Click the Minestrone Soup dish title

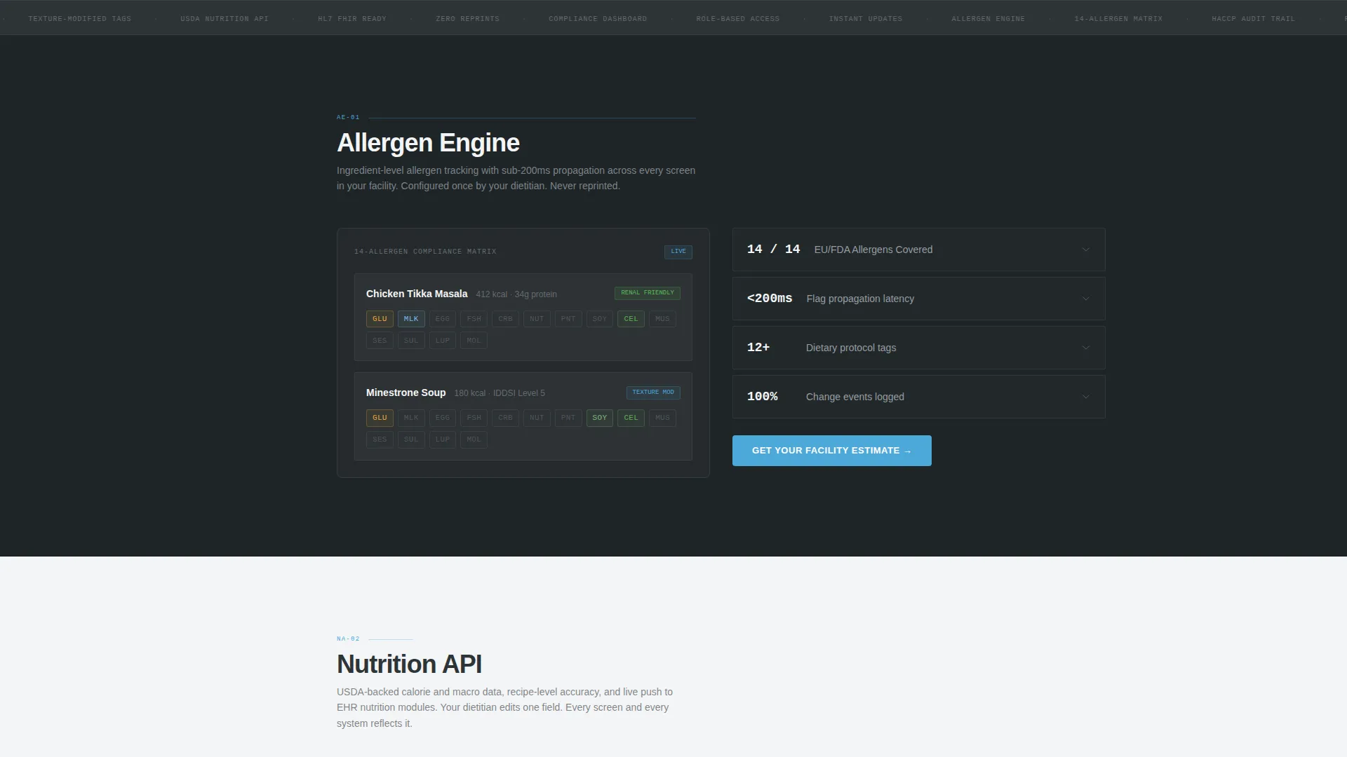(x=406, y=393)
